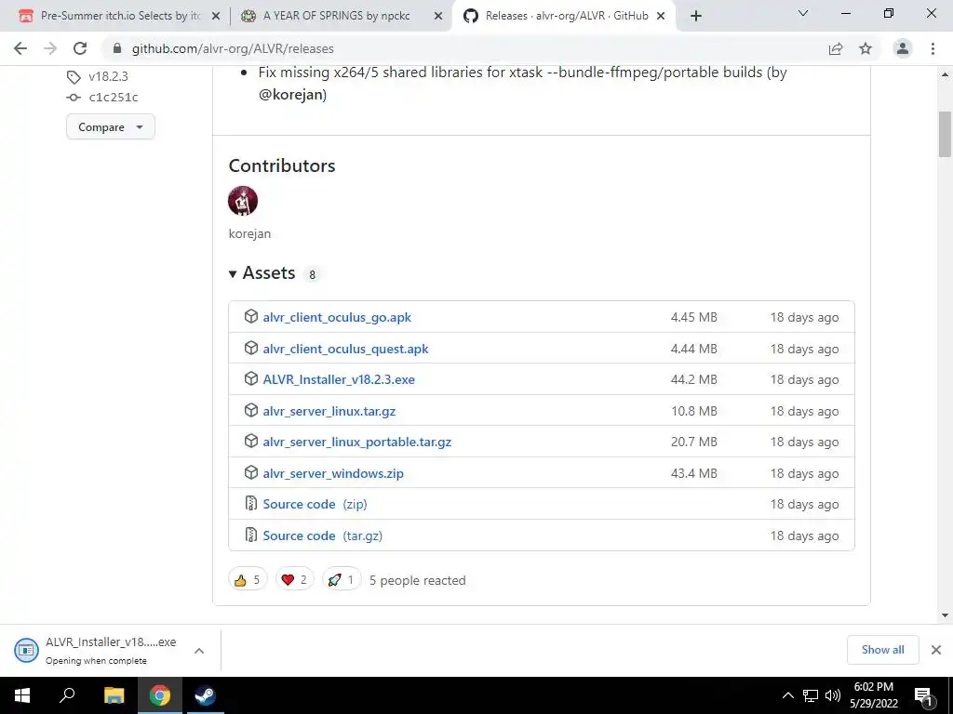Open a new tab with plus button
Image resolution: width=953 pixels, height=714 pixels.
[x=696, y=16]
